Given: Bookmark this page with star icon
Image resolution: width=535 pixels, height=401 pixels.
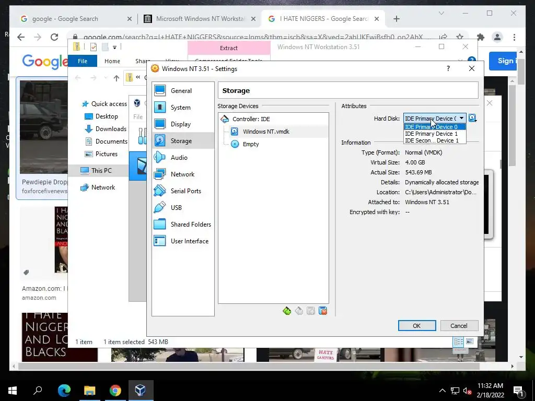Looking at the screenshot, I should tap(460, 37).
